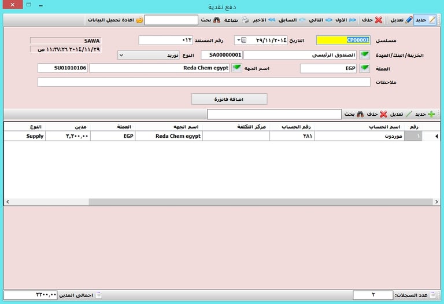
Task: Click the horizontal scrollbar right arrow
Action: coord(436,202)
